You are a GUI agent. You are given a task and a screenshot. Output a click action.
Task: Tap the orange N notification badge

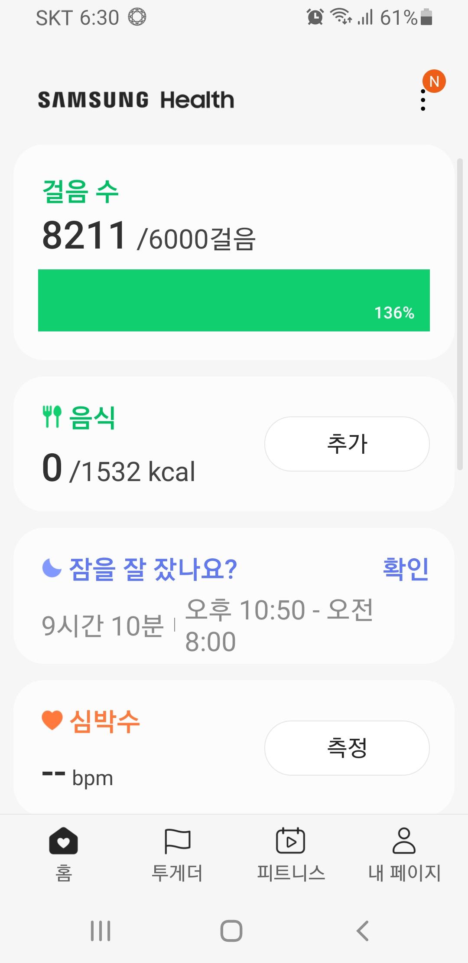434,81
